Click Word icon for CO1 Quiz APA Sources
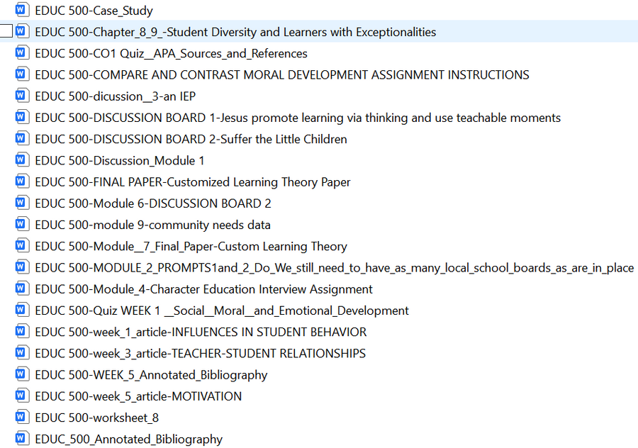The width and height of the screenshot is (638, 448). click(x=22, y=52)
